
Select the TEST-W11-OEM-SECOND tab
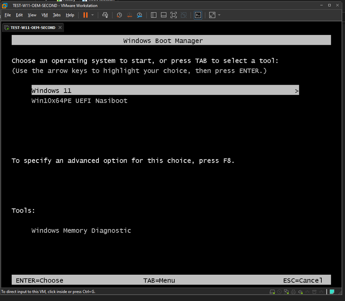[33, 27]
